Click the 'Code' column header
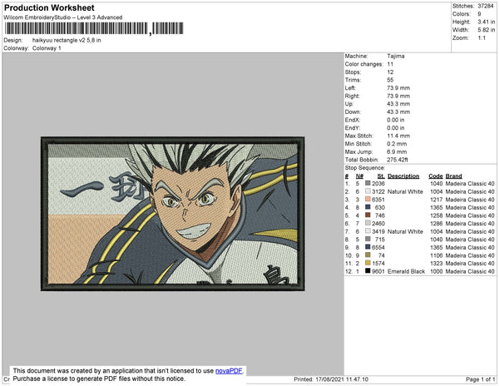Screen dimensions: 499x386 coord(435,176)
